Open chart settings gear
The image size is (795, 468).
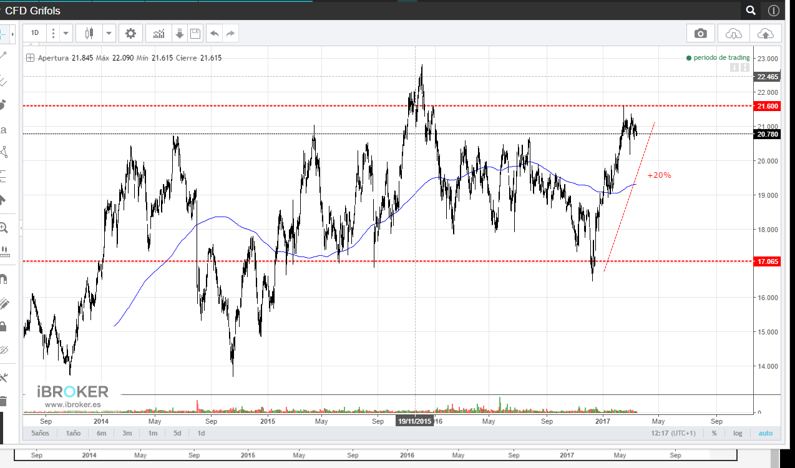point(130,33)
